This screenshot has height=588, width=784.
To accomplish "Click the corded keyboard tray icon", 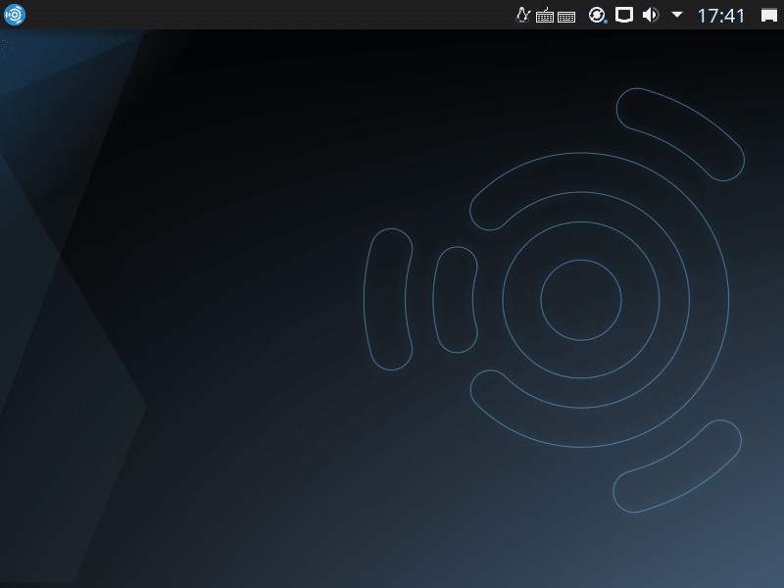I will pos(545,16).
